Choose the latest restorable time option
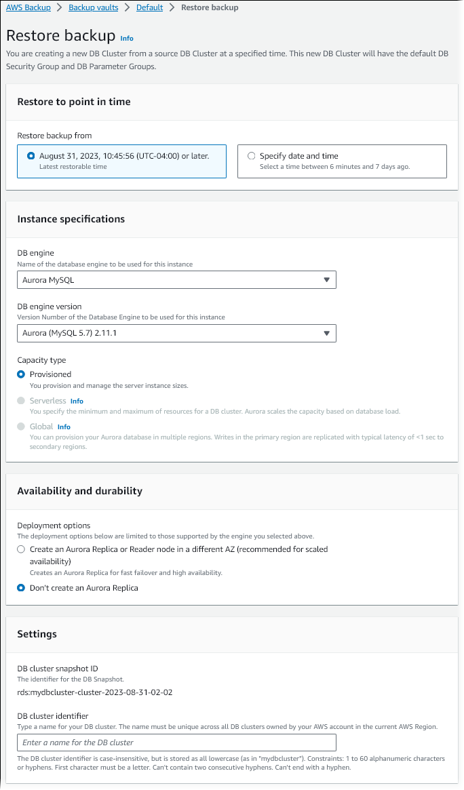464x790 pixels. [x=30, y=155]
